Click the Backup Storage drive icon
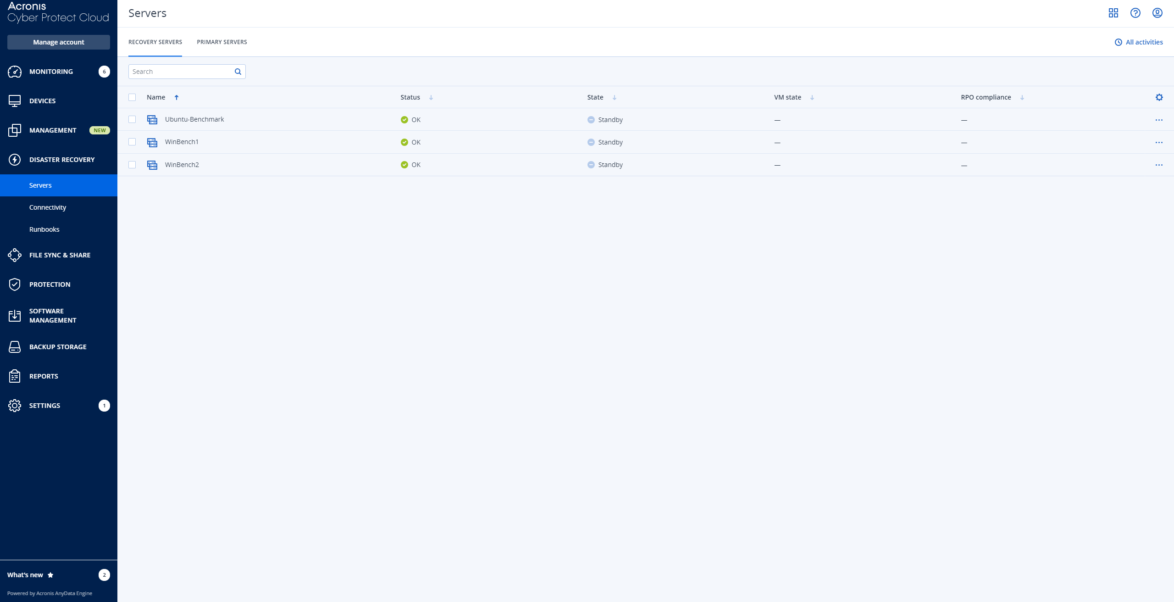The width and height of the screenshot is (1174, 602). (x=15, y=347)
